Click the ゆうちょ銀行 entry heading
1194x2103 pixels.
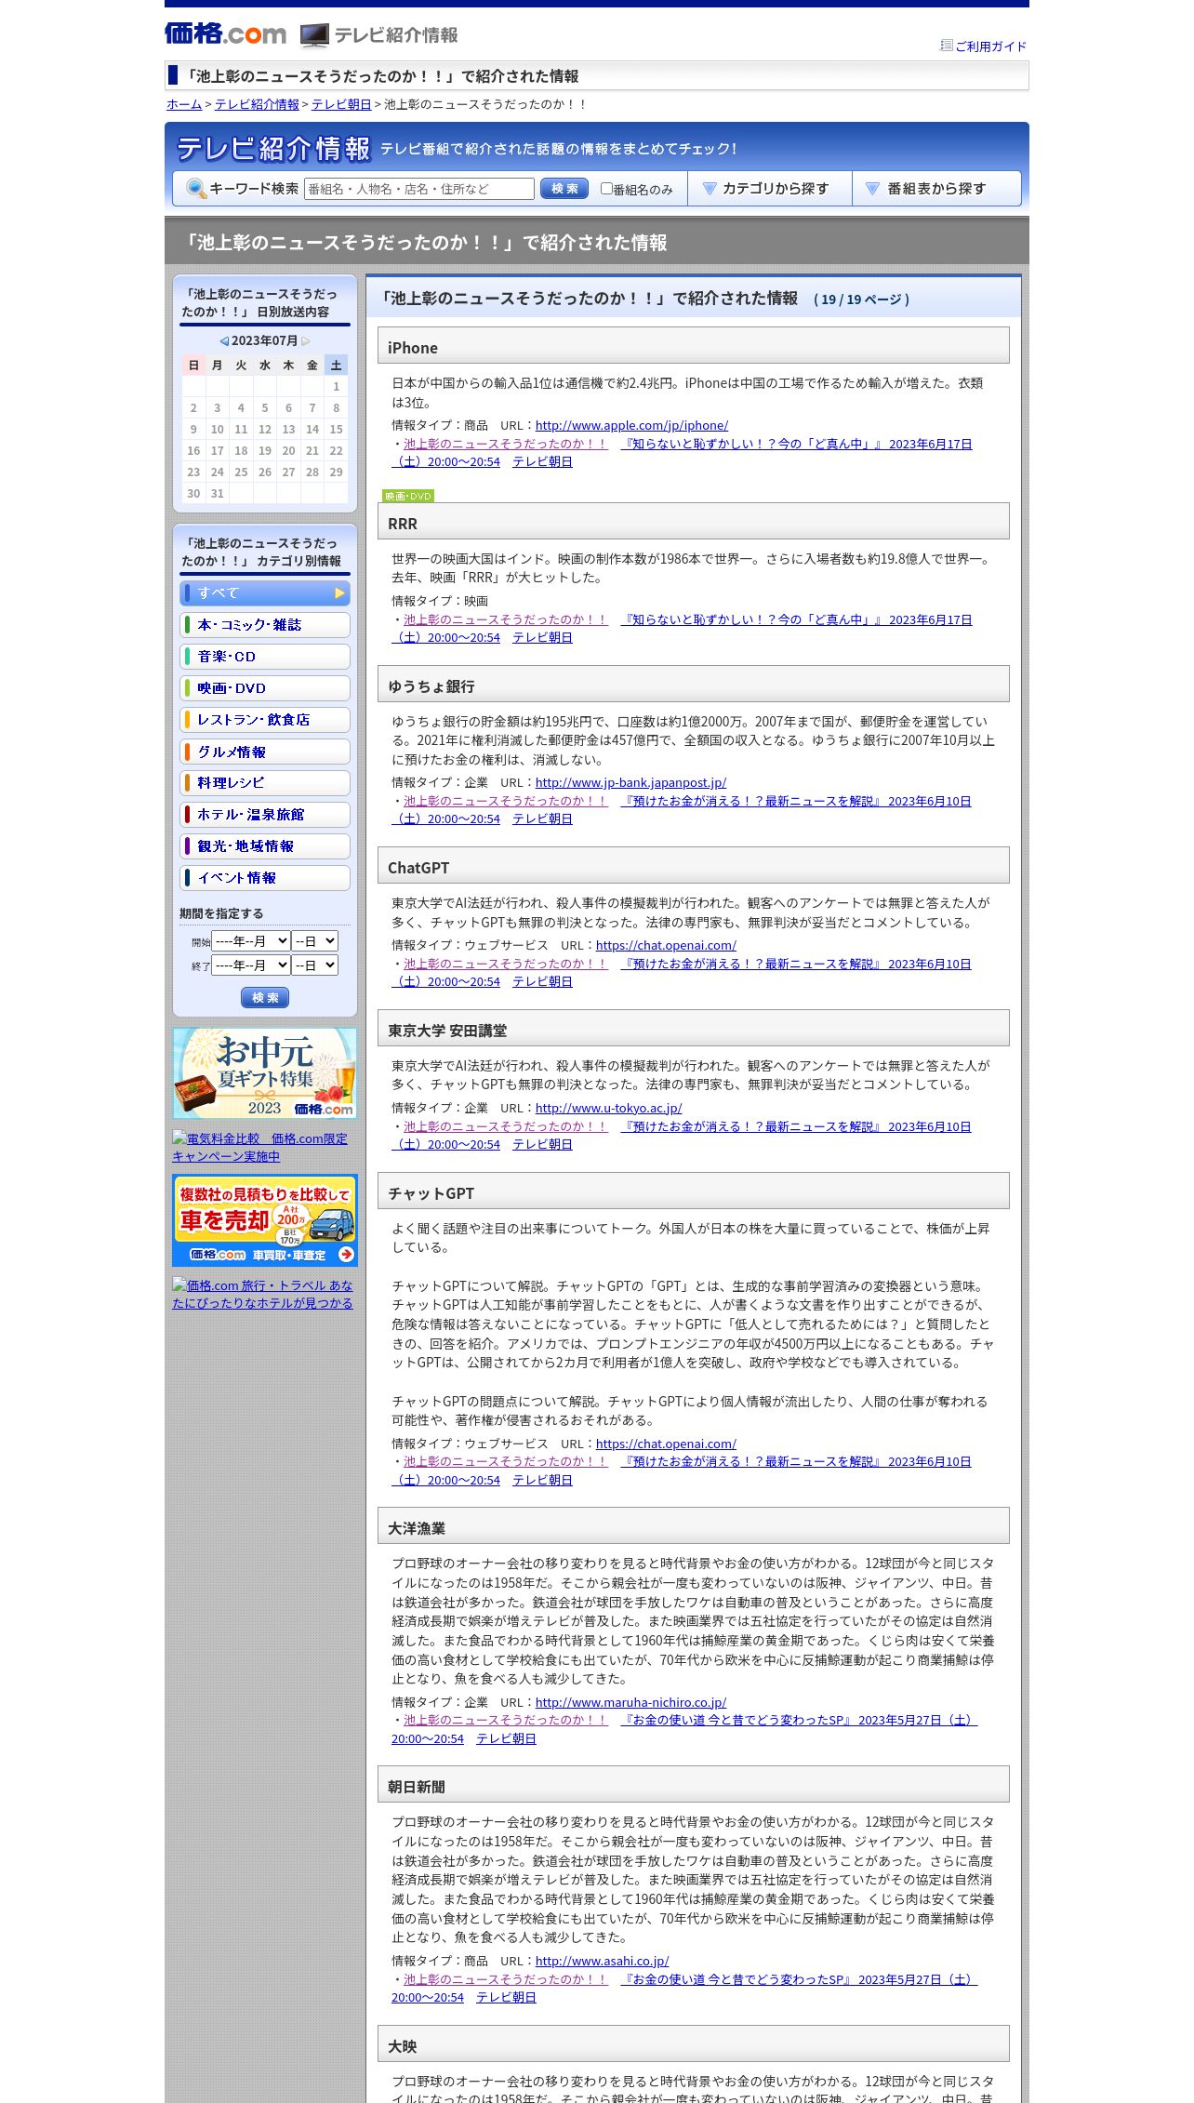tap(431, 687)
